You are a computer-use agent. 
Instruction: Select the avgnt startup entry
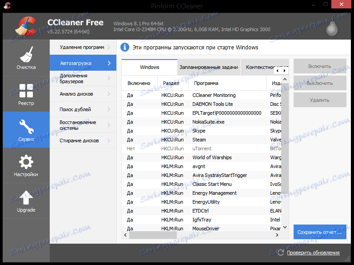click(x=202, y=166)
